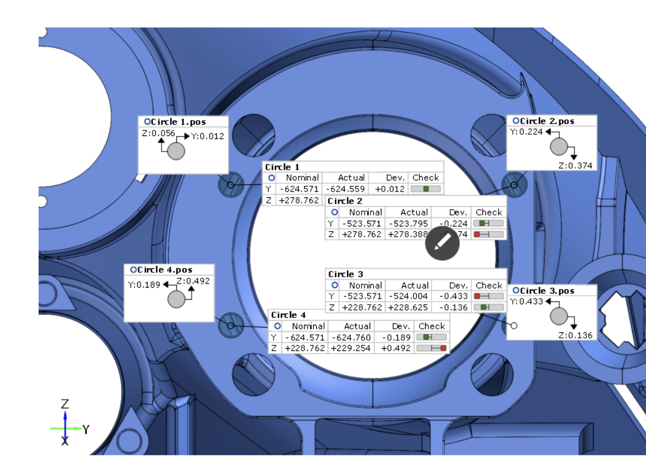Viewport: 646px width, 463px height.
Task: Click the circle icon beside Circle 1.pos
Action: click(x=147, y=122)
